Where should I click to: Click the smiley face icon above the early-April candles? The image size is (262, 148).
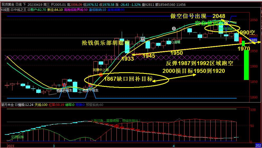click(174, 28)
